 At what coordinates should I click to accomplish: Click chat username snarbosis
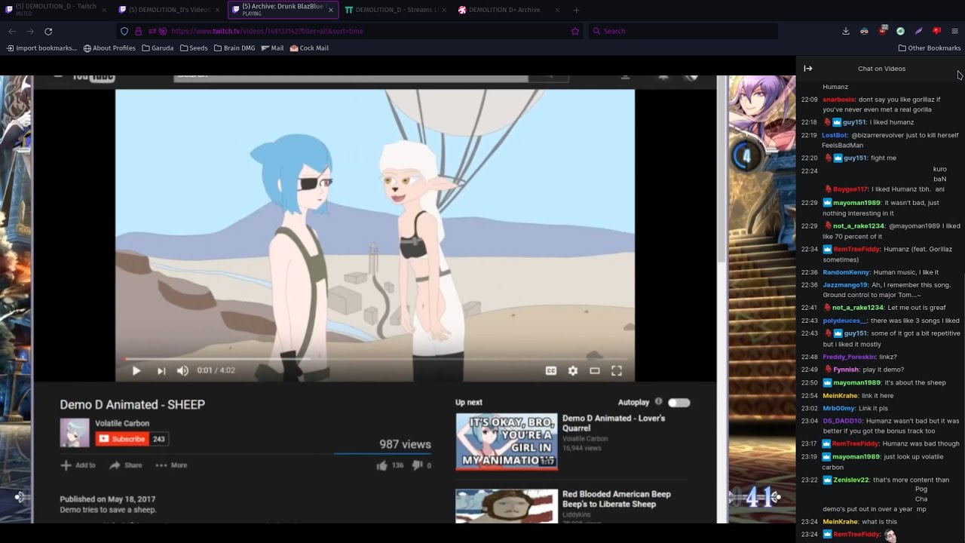click(839, 100)
